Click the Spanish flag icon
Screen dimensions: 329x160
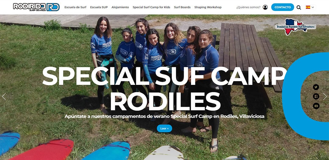308,7
